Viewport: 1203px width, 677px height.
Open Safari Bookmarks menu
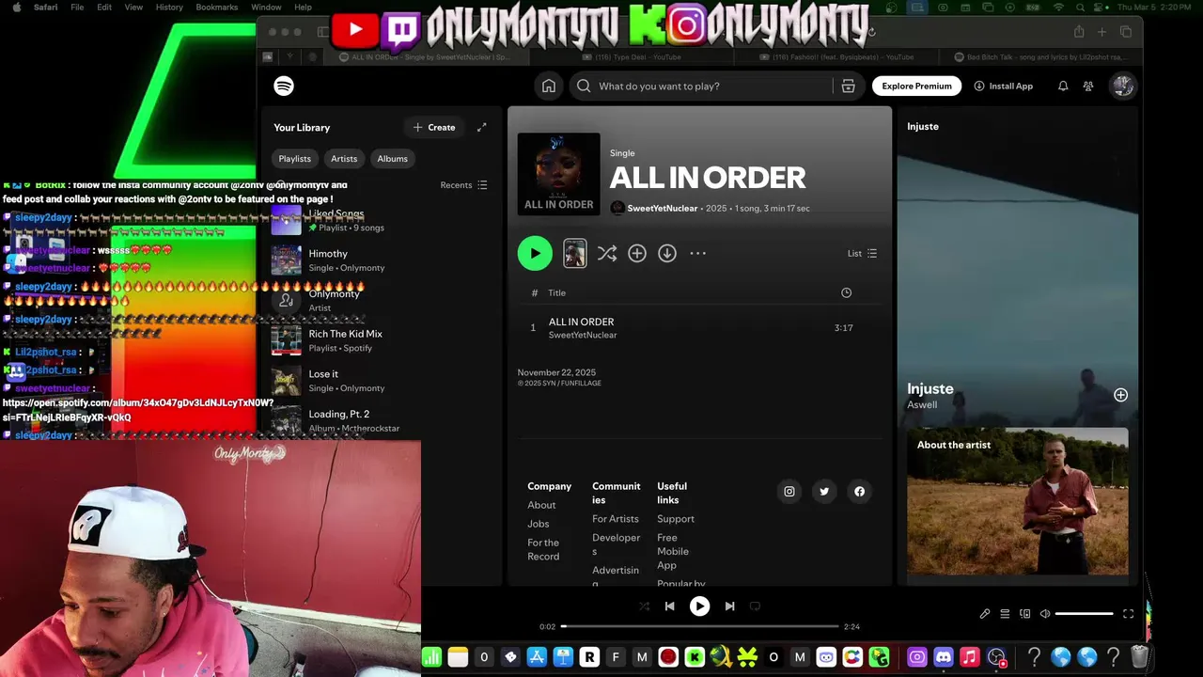click(216, 7)
